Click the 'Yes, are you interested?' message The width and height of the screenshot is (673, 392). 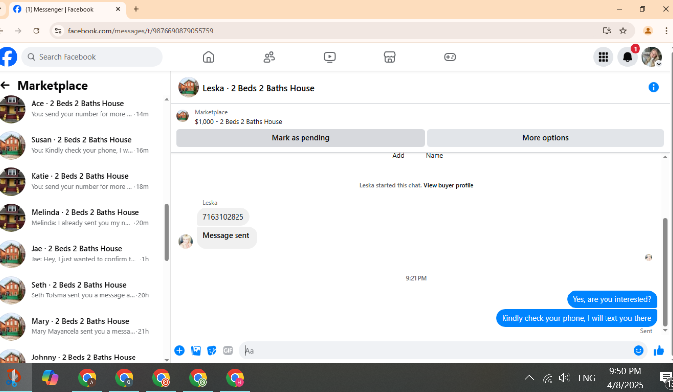(612, 299)
